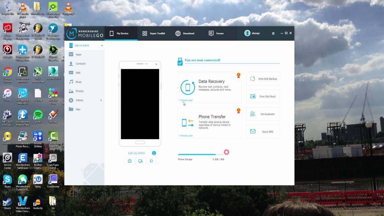Open the Phone Transfer tool
The image size is (384, 216).
[x=209, y=123]
